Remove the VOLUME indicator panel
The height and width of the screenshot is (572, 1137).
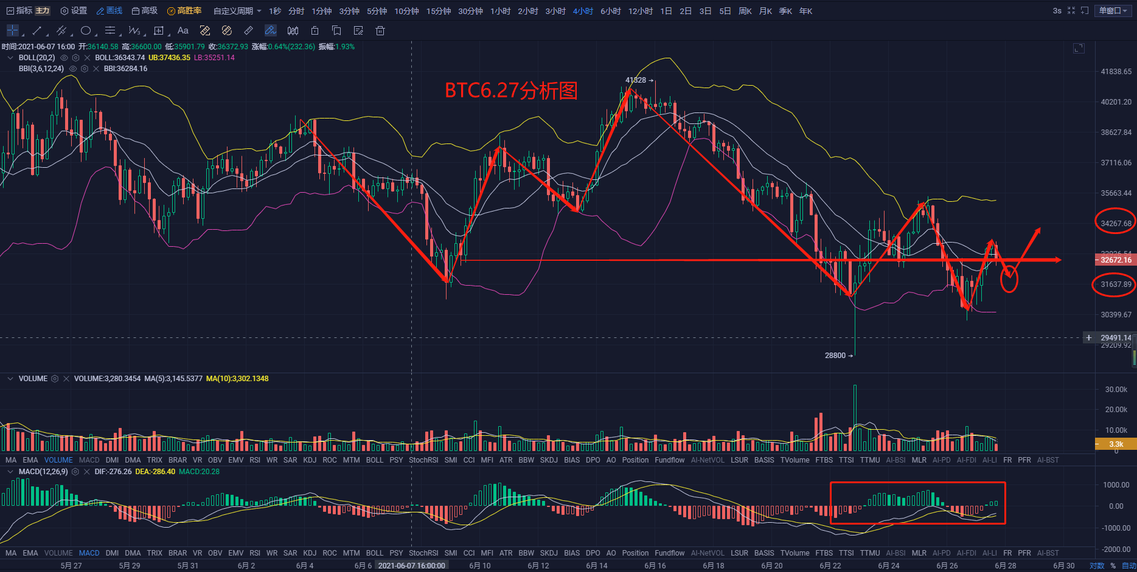[x=66, y=379]
